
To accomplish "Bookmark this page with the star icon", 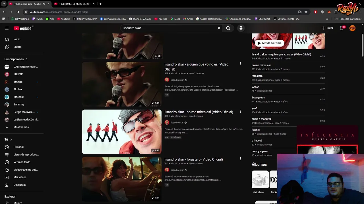I will pos(306,12).
